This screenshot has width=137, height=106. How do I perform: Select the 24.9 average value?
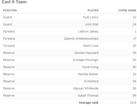133,103
